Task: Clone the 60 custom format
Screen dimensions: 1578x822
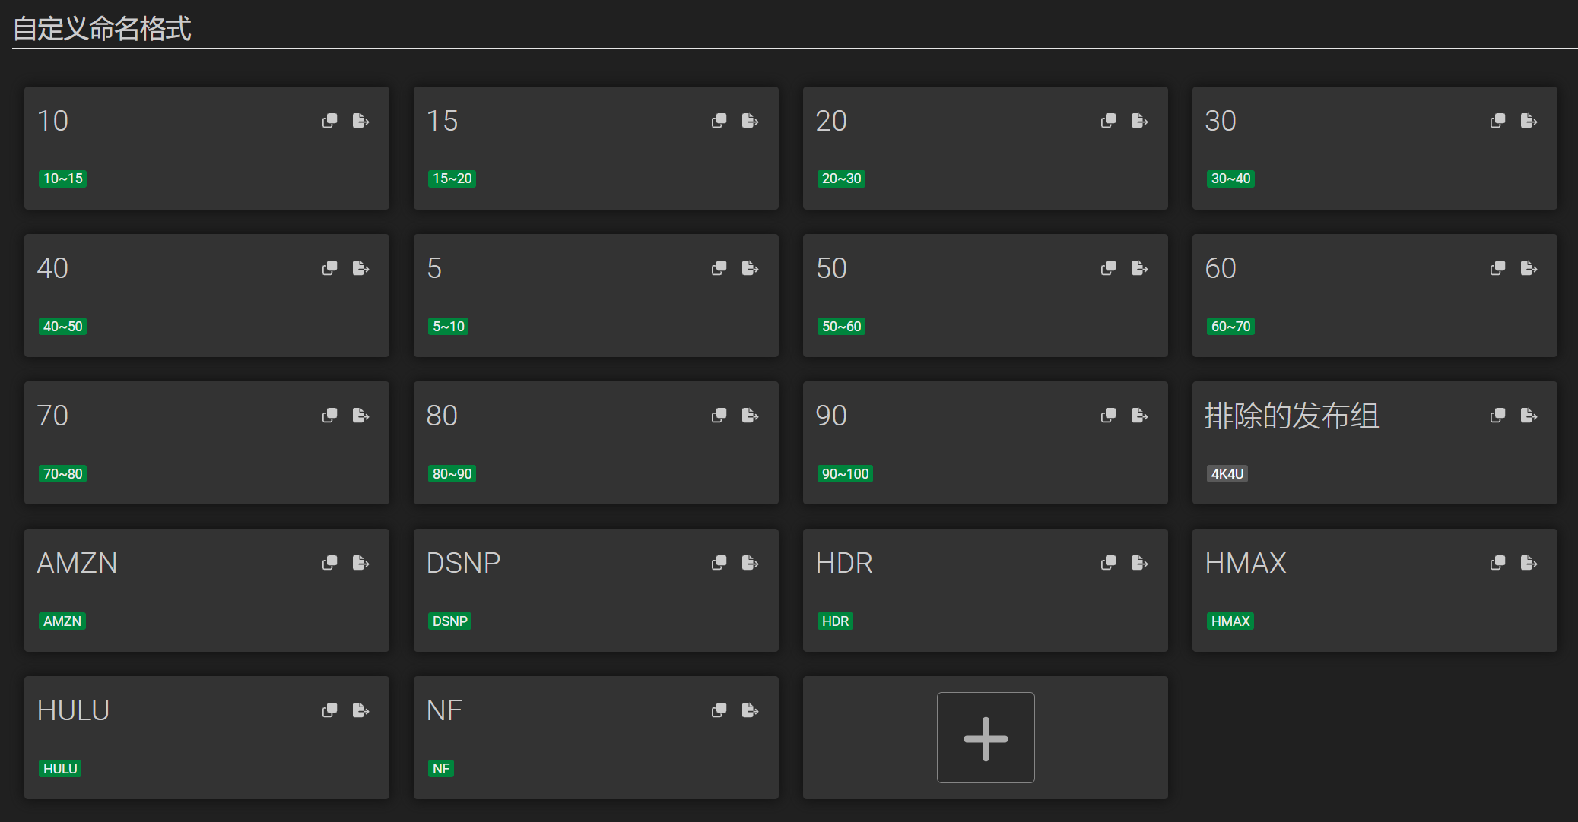Action: pos(1497,268)
